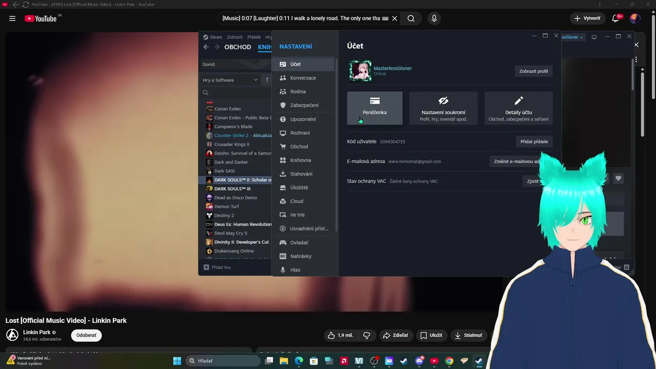656x369 pixels.
Task: Open Nastavení soukromí privacy settings
Action: 443,108
